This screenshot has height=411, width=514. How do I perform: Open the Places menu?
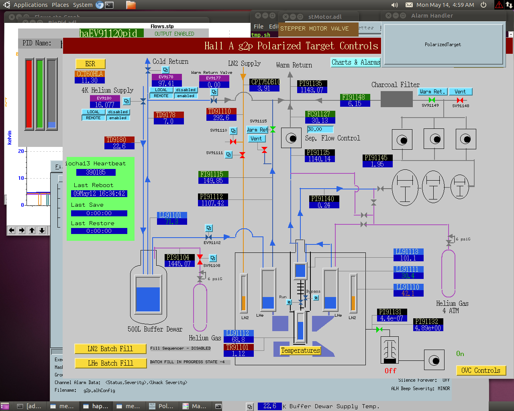60,5
